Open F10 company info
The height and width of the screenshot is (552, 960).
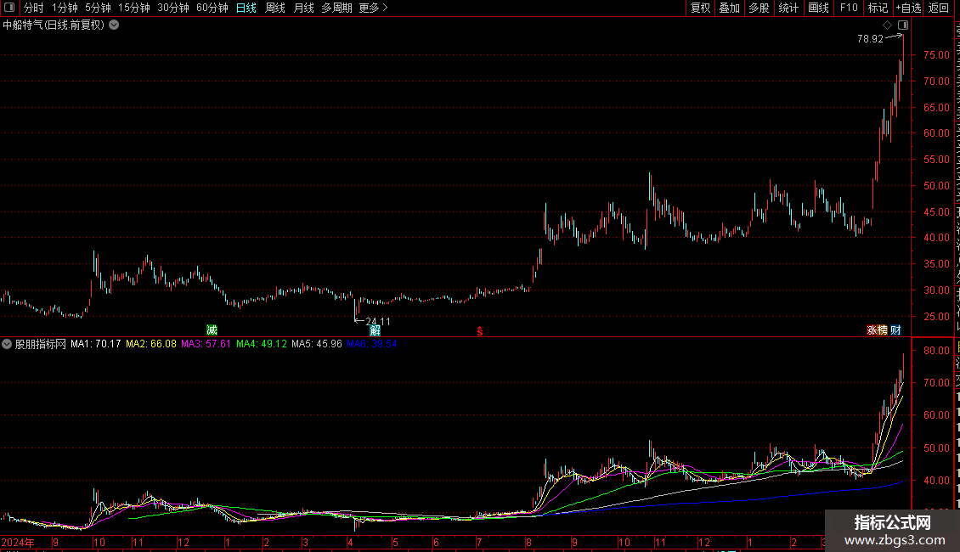click(849, 8)
